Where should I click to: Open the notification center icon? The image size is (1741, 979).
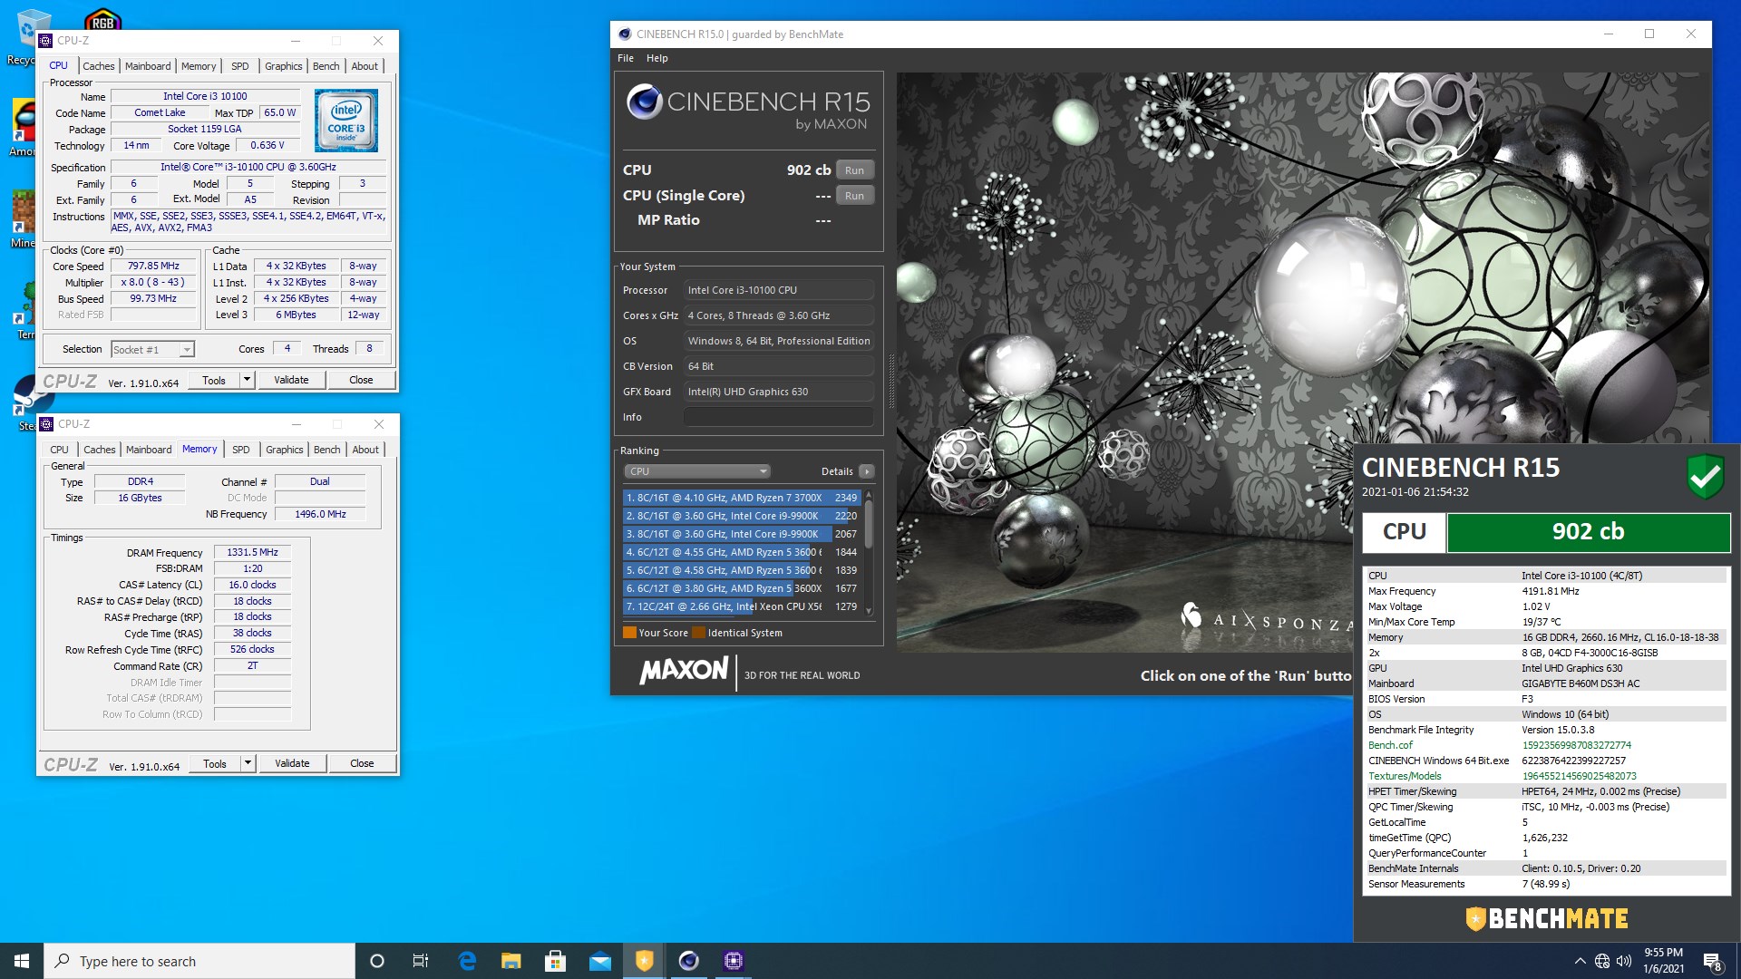pos(1712,961)
